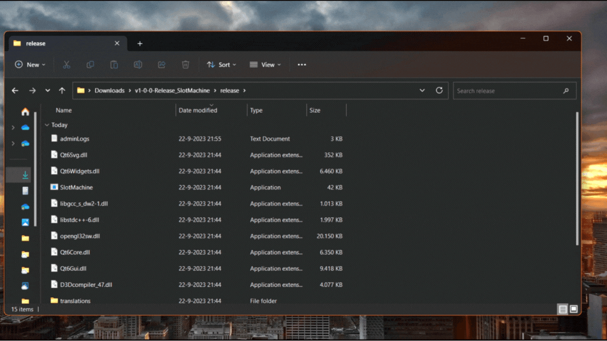607x341 pixels.
Task: Click the navigation pane scrollbar
Action: [35, 169]
